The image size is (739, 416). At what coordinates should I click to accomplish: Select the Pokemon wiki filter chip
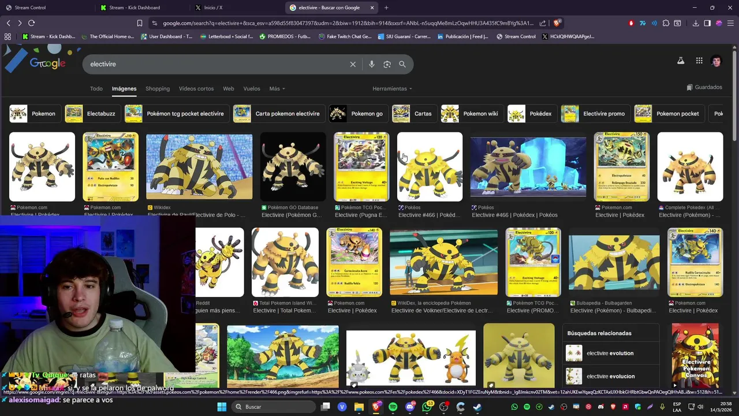coord(471,114)
